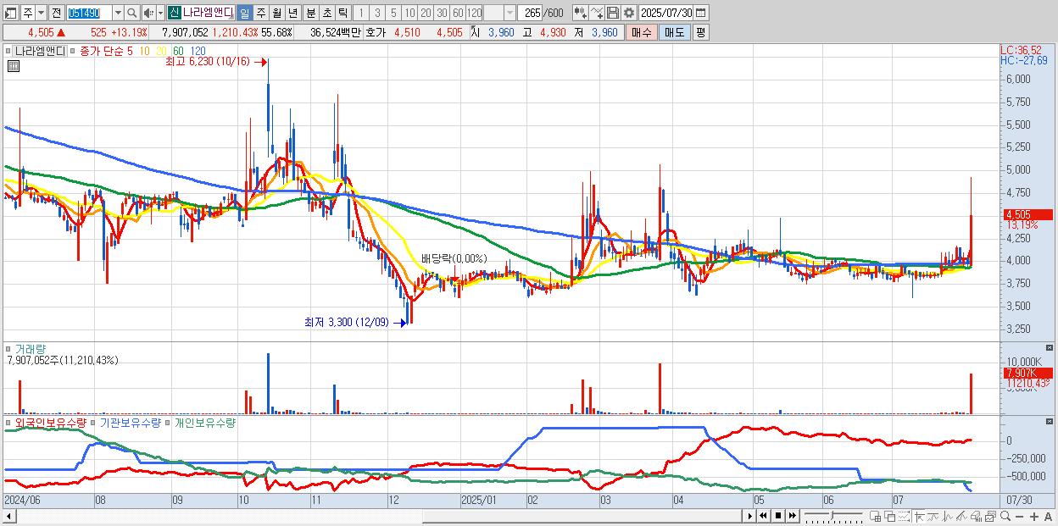Click the 기관보유수량 legend label

(x=131, y=422)
